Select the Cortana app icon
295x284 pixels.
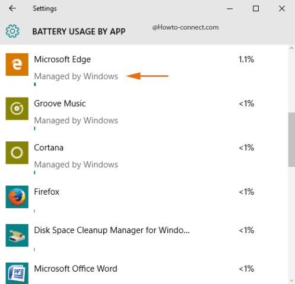tap(17, 153)
